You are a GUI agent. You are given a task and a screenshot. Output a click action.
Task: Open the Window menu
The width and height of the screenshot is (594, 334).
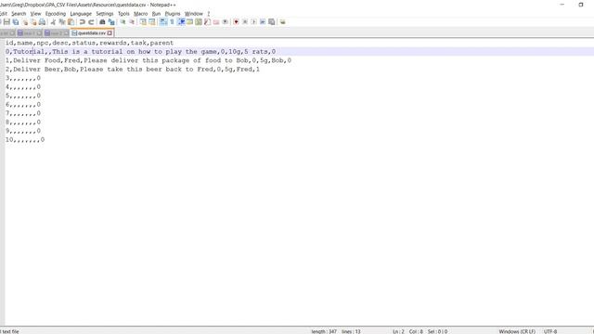click(194, 14)
